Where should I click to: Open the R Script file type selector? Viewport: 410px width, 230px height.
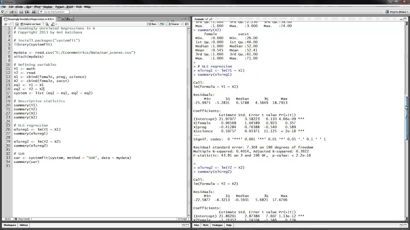[x=183, y=219]
